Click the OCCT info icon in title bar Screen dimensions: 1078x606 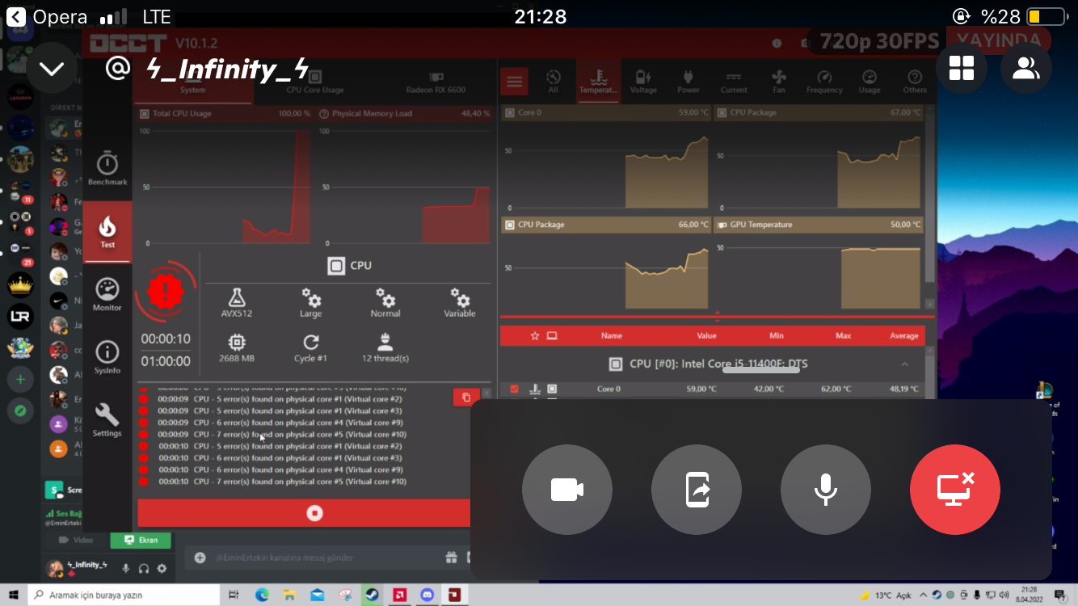(x=777, y=43)
